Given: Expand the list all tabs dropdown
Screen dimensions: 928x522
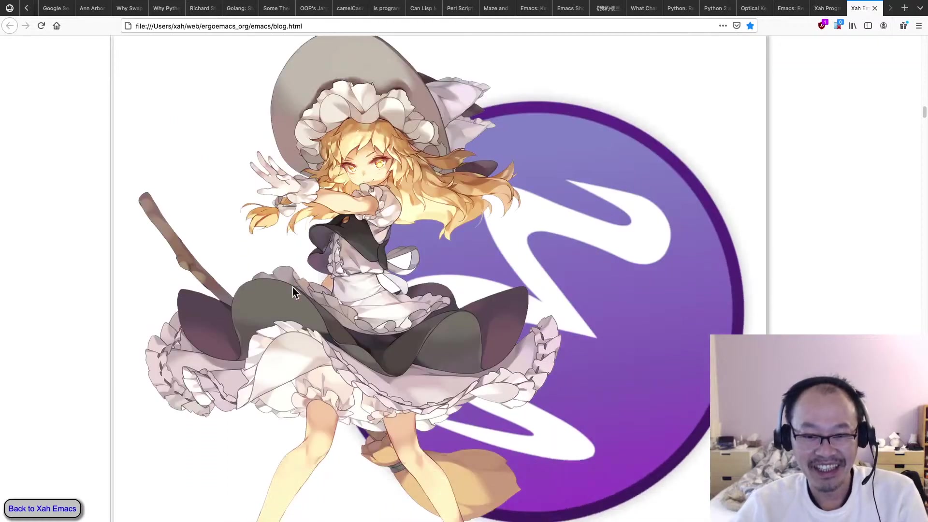Looking at the screenshot, I should click(x=920, y=8).
